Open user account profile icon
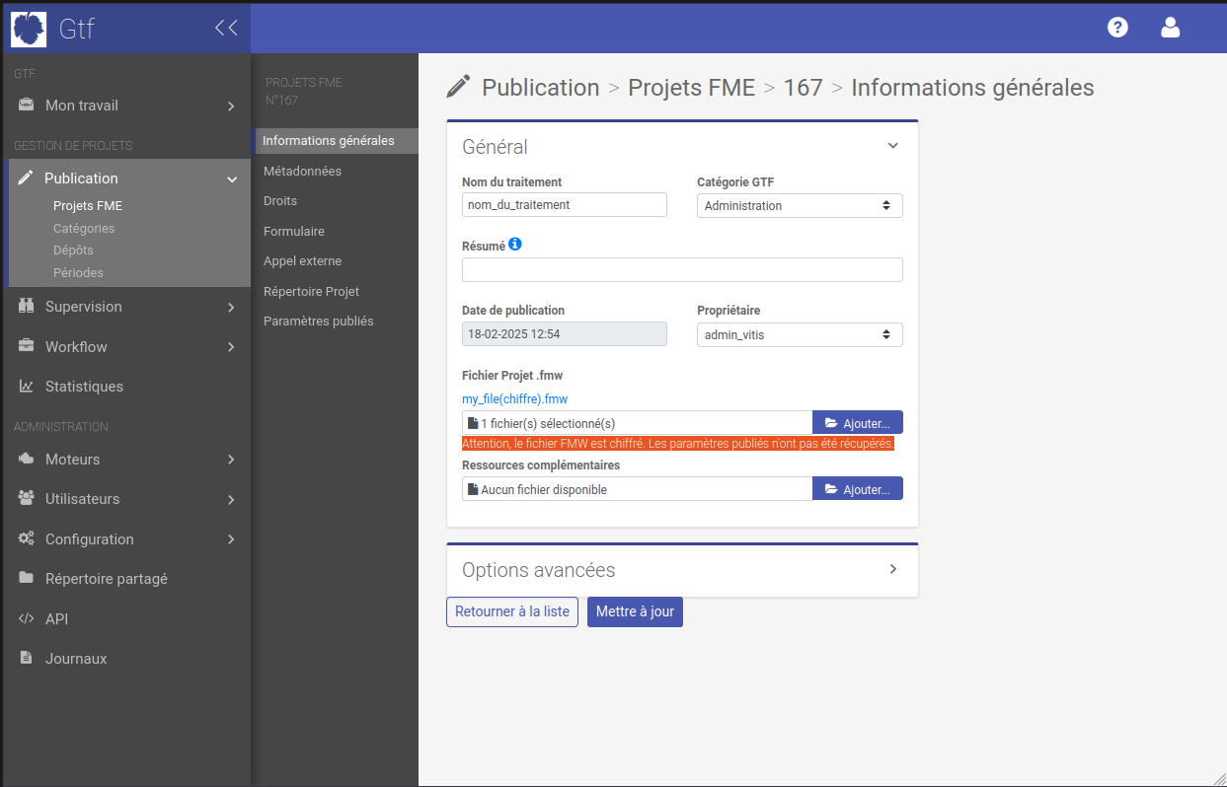 point(1171,28)
